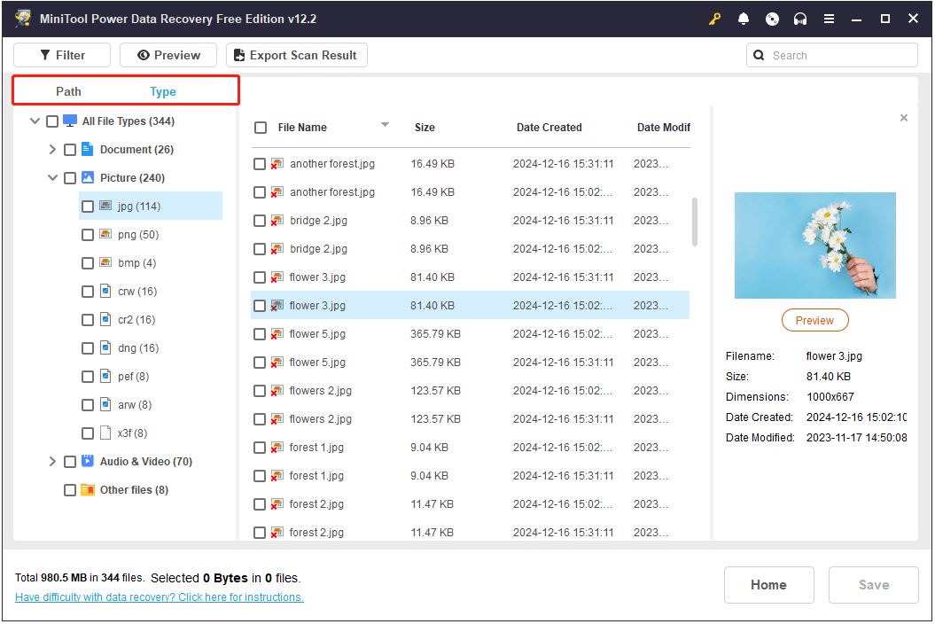Image resolution: width=935 pixels, height=624 pixels.
Task: Select the flower 3.jpg checkbox
Action: click(x=261, y=305)
